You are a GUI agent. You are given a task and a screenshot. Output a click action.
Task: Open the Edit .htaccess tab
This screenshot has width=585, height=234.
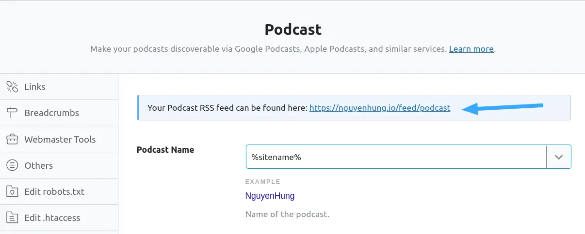(59, 218)
